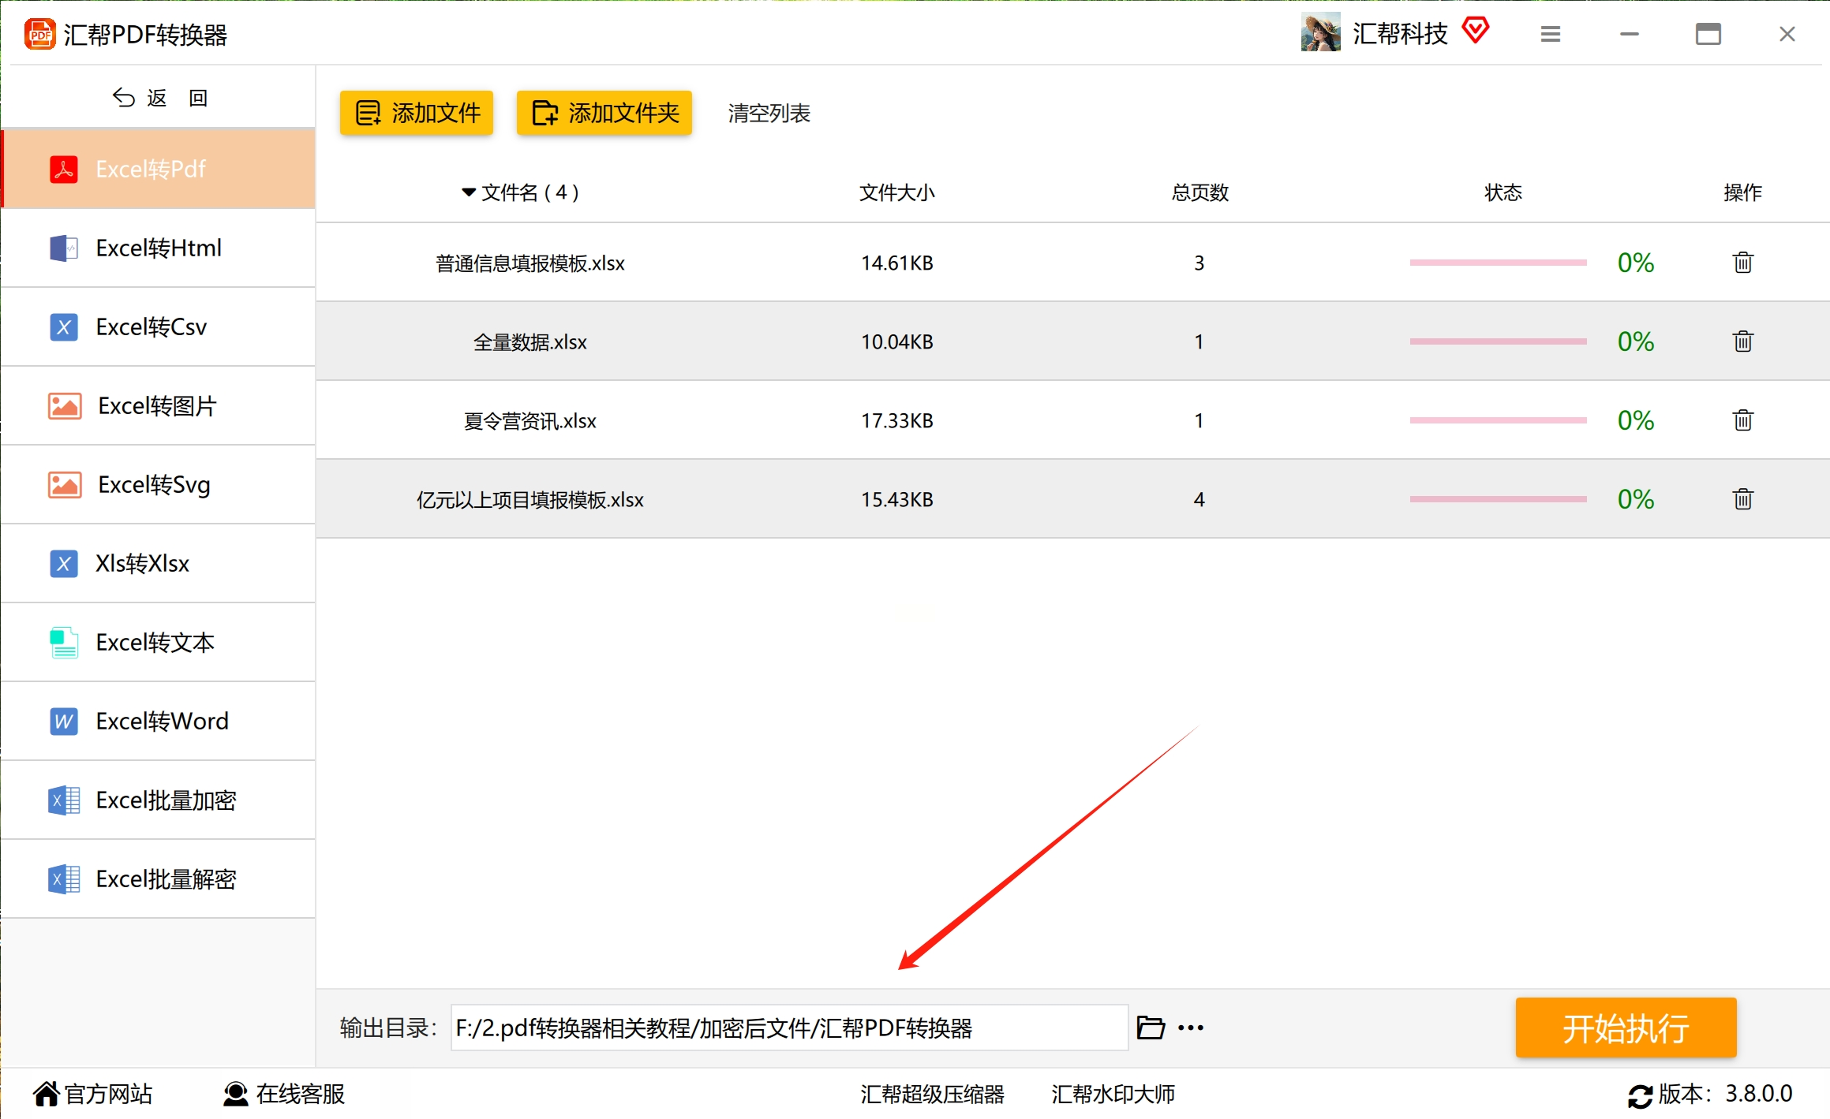Click the 17.33KB file size cell
This screenshot has width=1830, height=1119.
click(x=897, y=420)
